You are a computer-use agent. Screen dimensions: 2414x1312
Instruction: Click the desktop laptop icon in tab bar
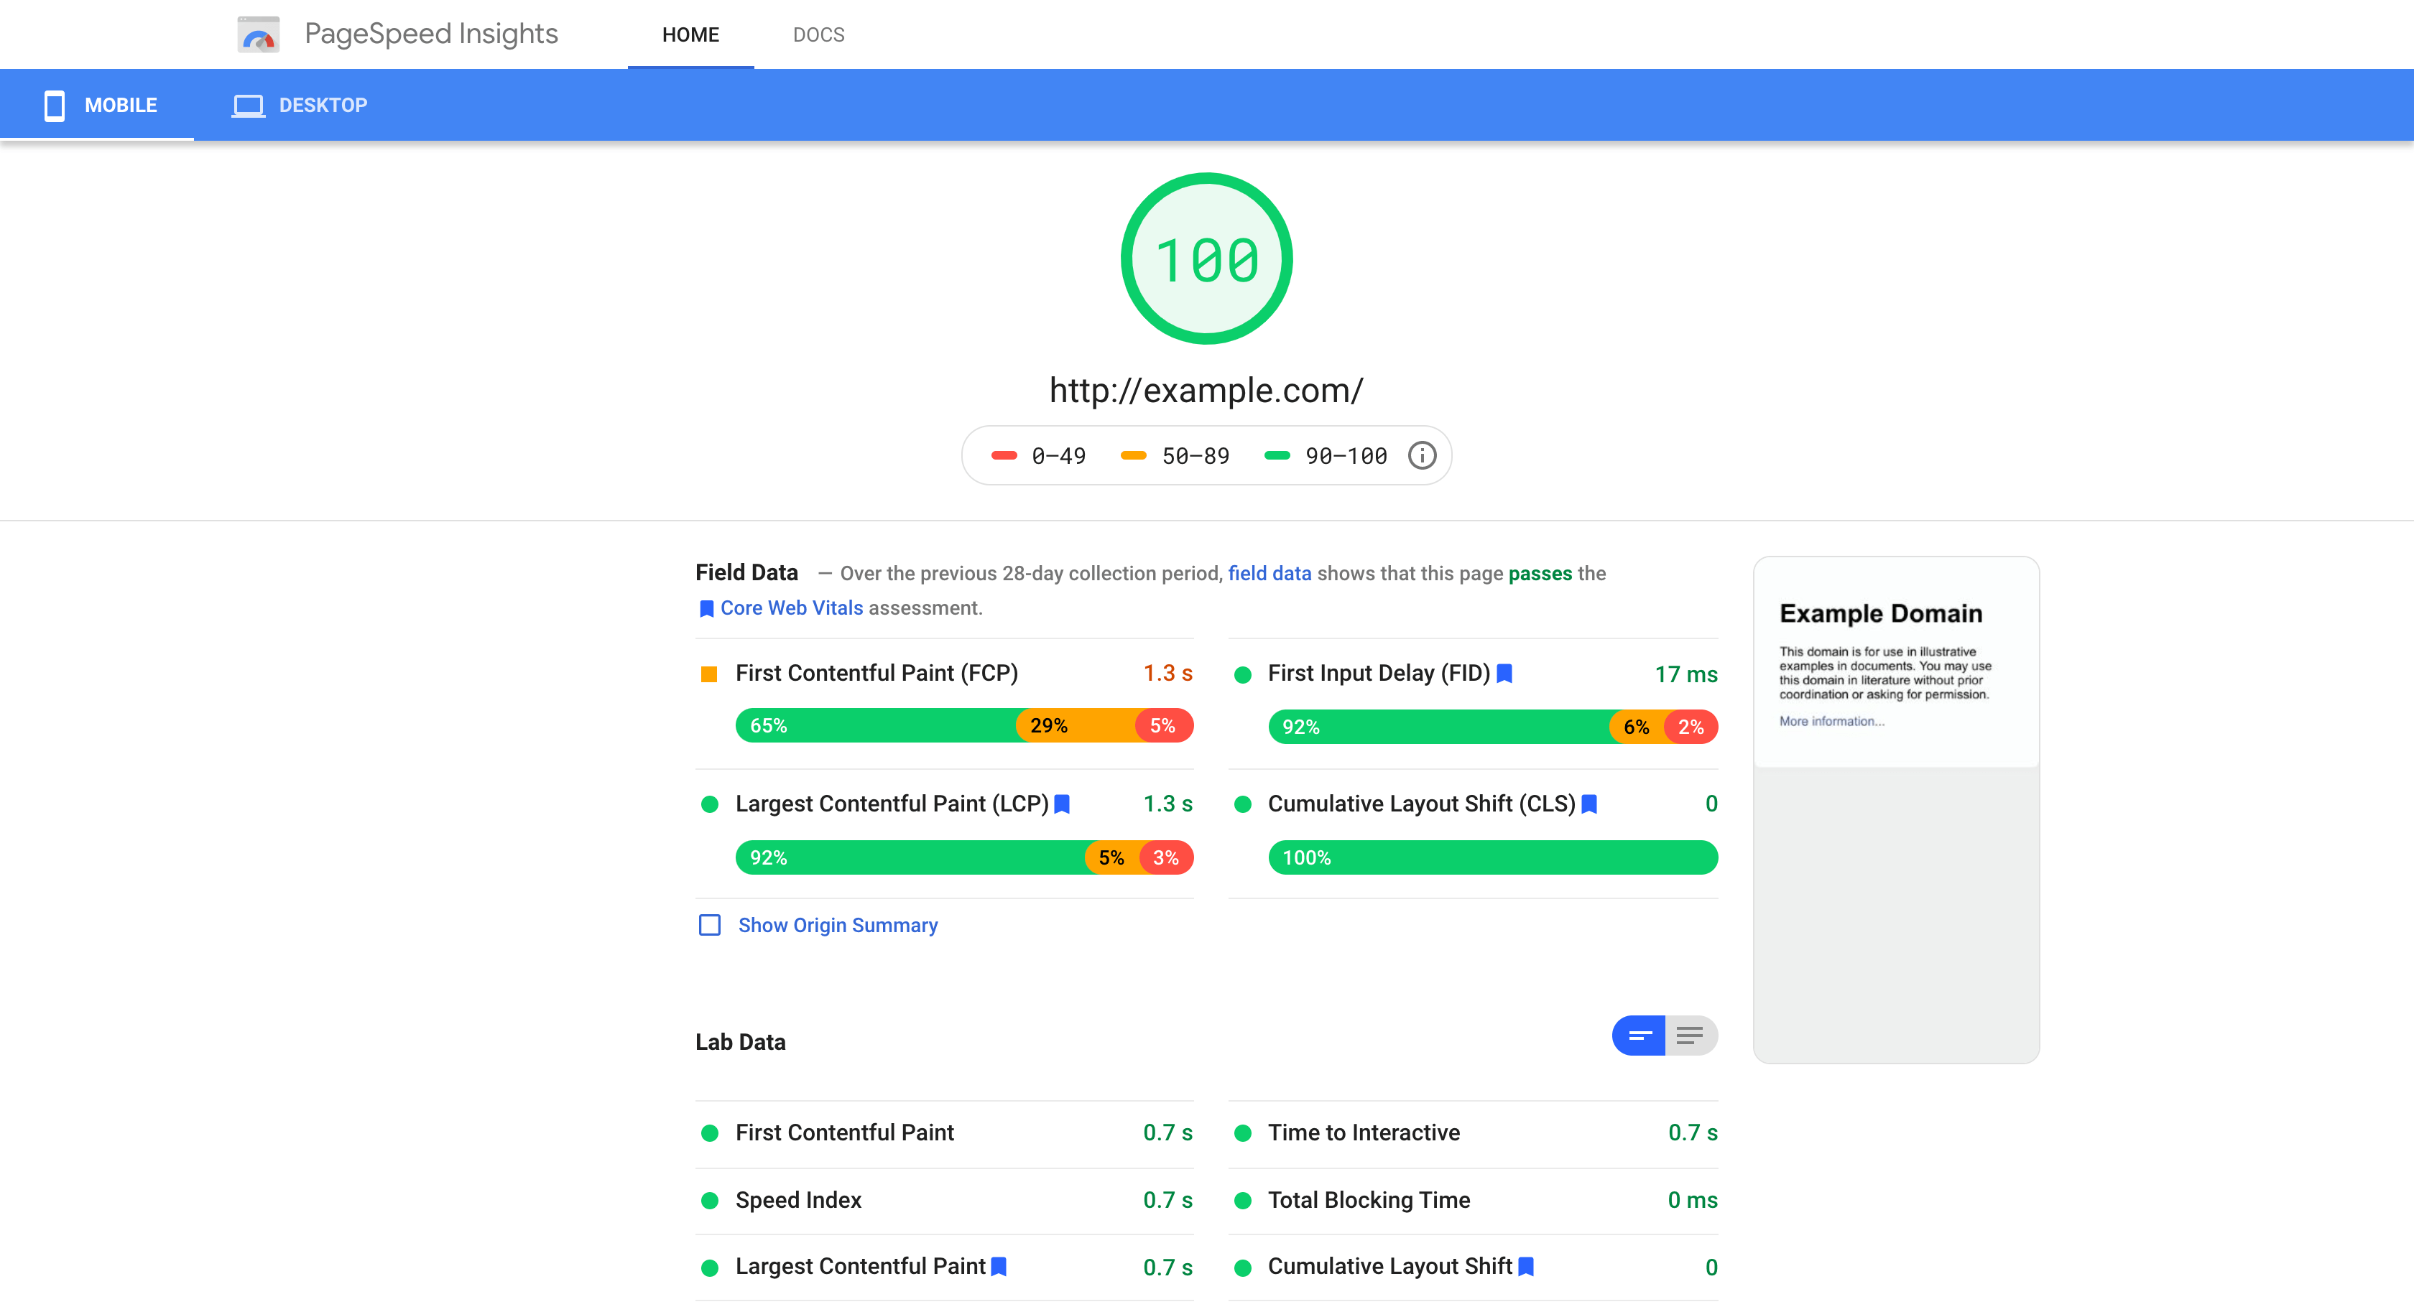(249, 105)
